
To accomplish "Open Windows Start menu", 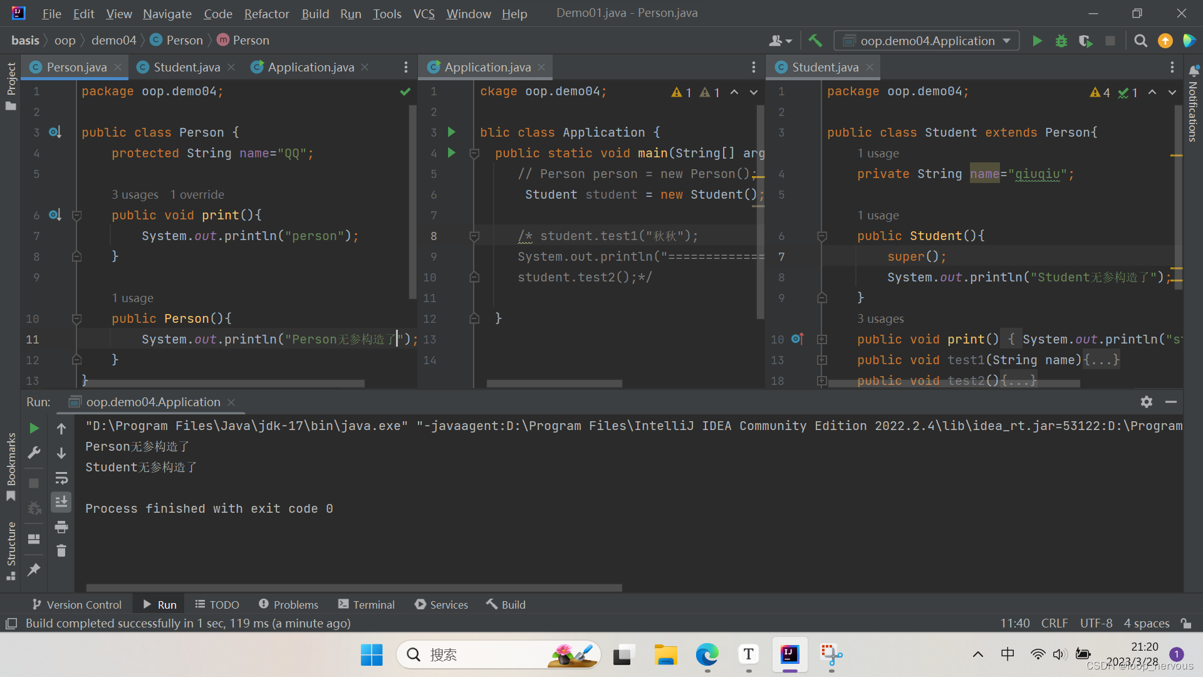I will [x=372, y=655].
